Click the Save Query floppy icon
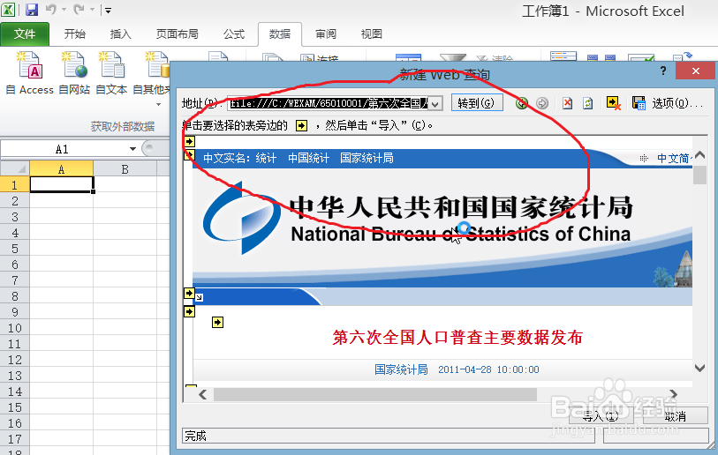Screen dimensions: 718x455 pos(639,103)
